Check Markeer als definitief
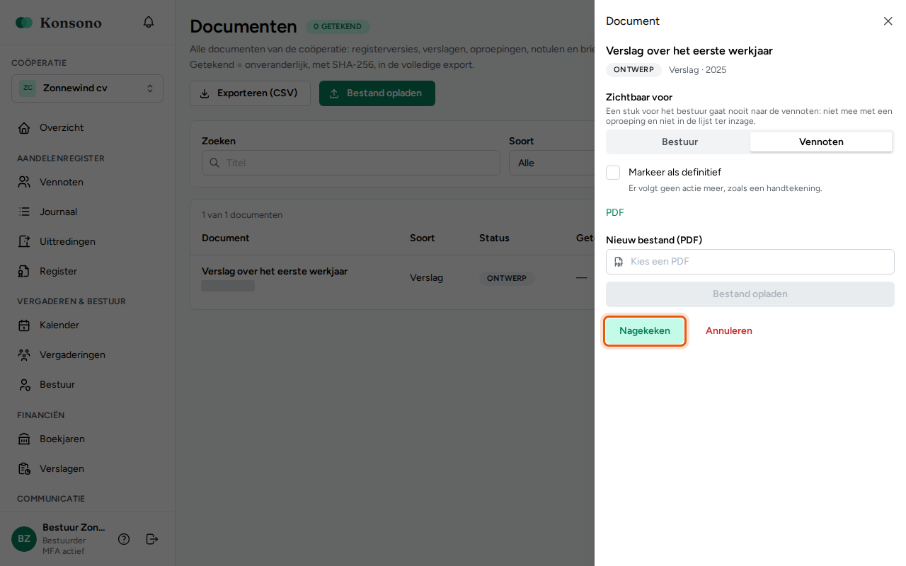Image resolution: width=906 pixels, height=566 pixels. coord(613,173)
